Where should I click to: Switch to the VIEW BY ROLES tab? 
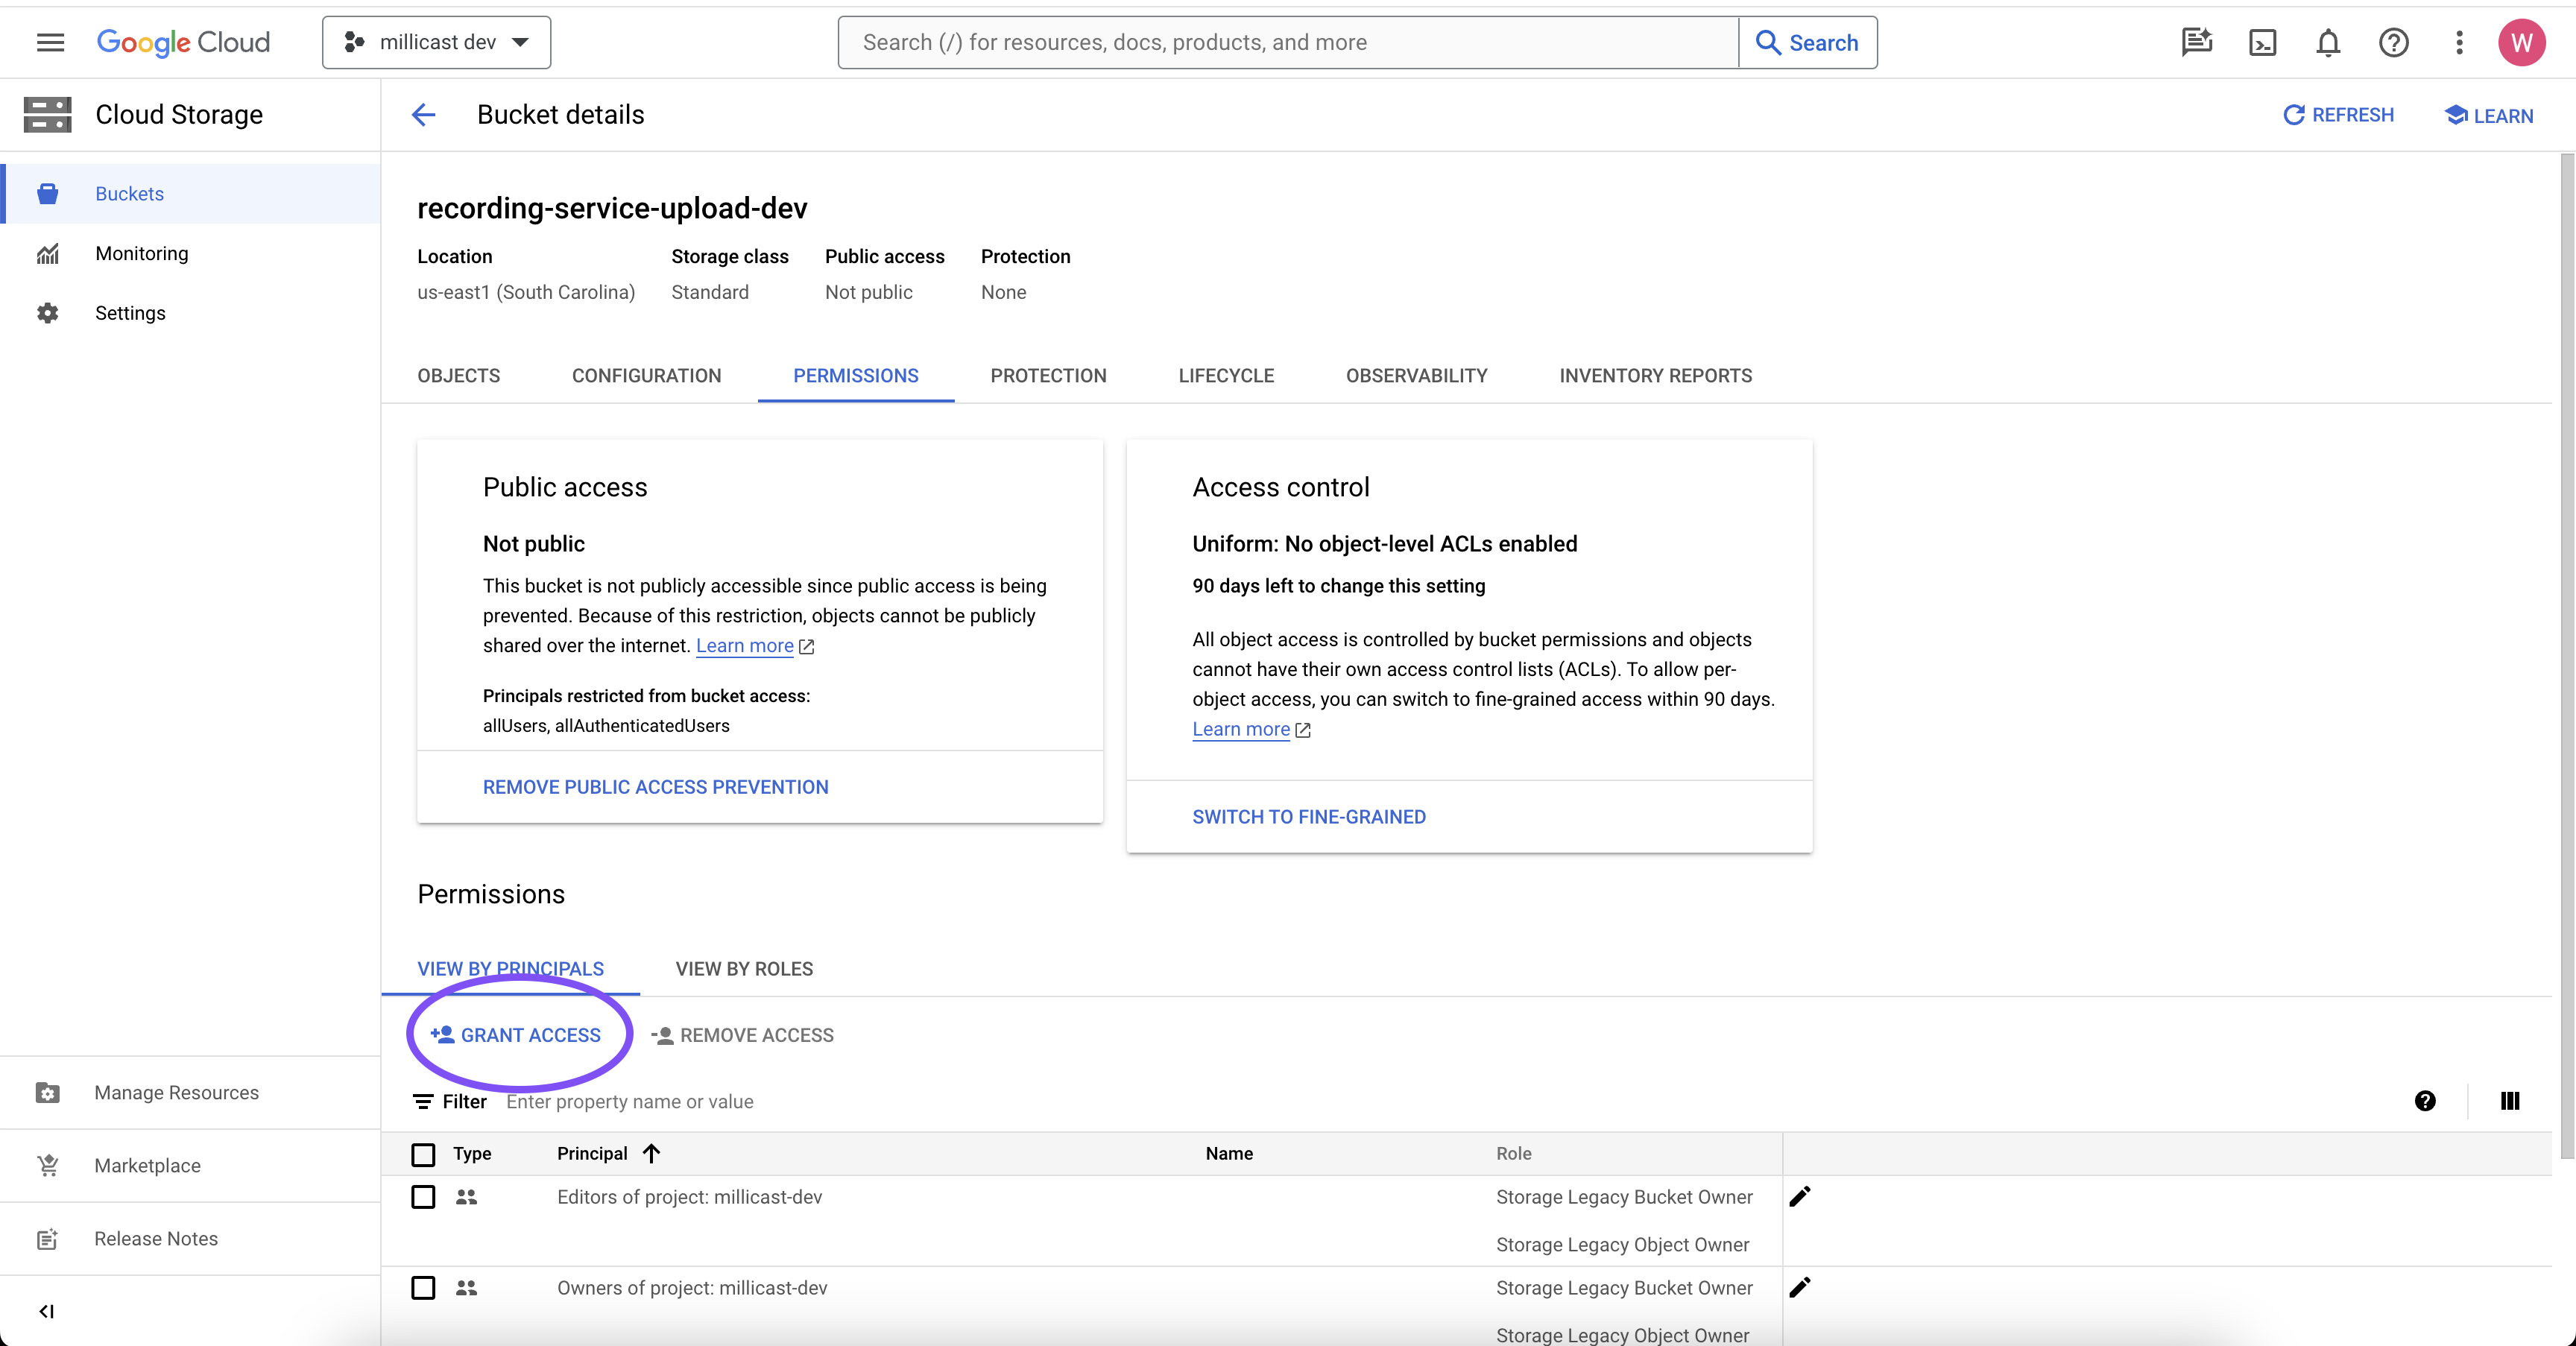pyautogui.click(x=744, y=969)
